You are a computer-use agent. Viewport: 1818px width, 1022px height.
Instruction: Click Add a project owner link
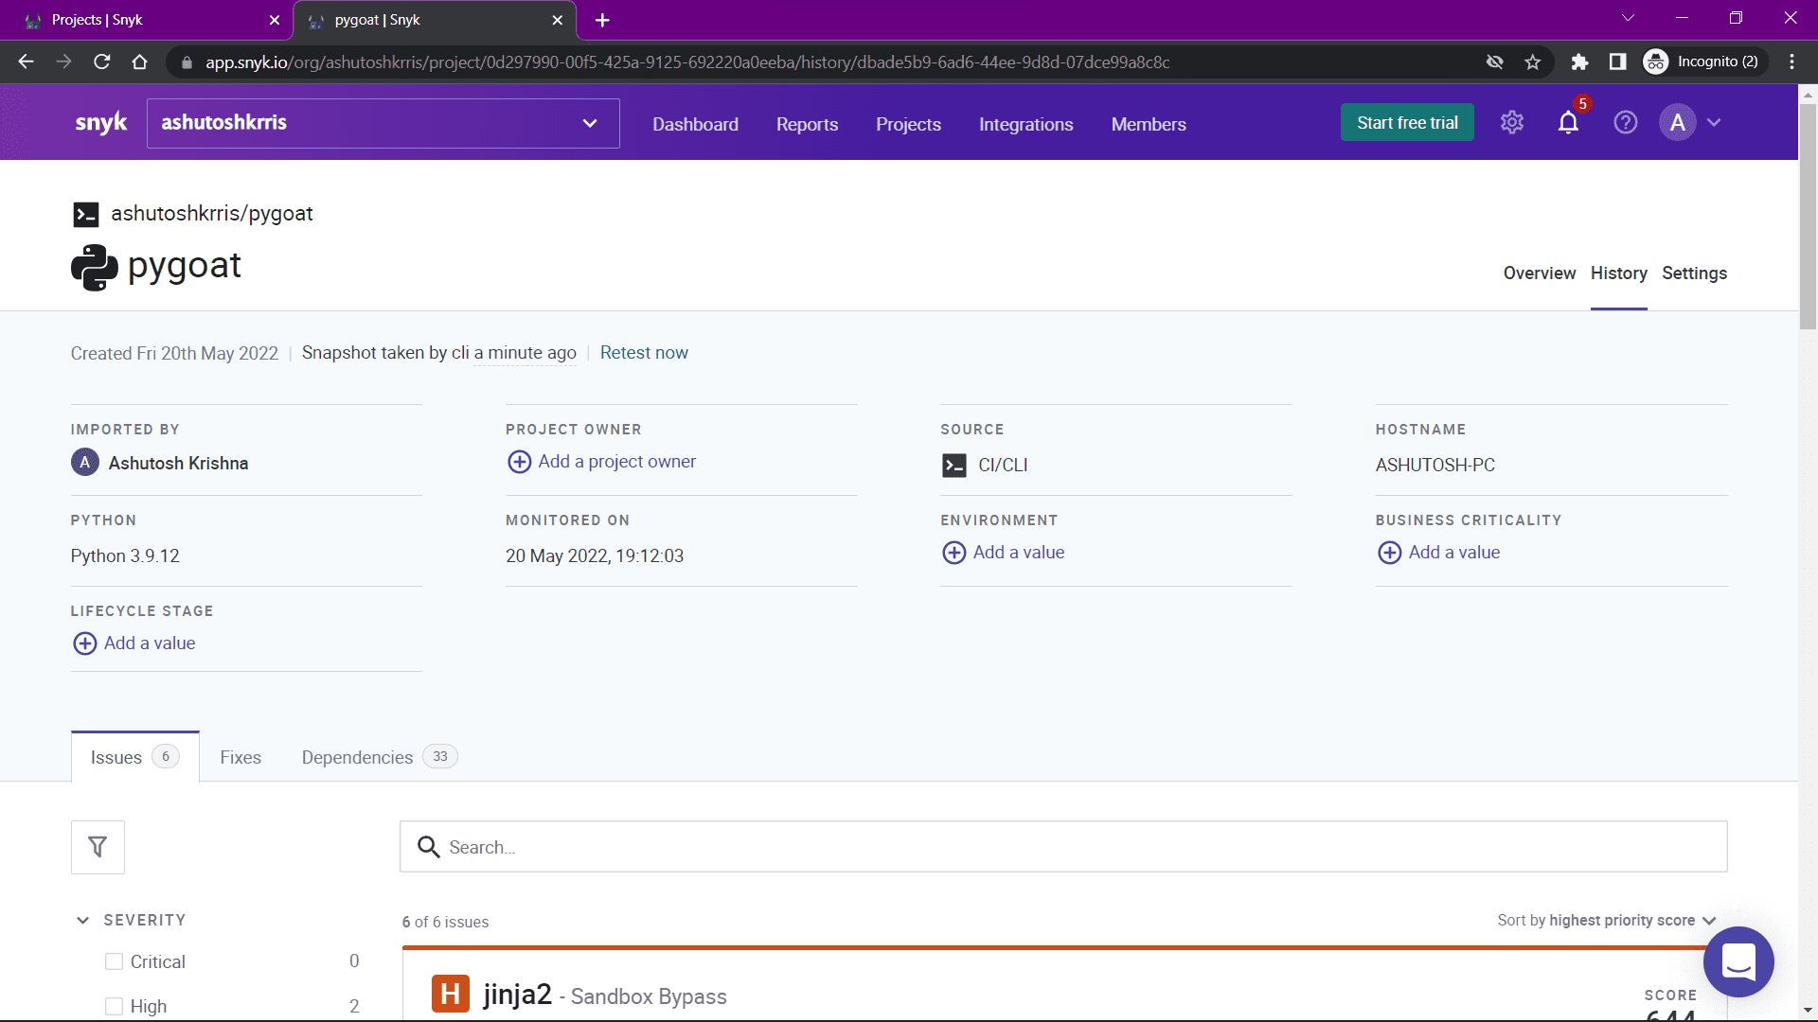coord(616,462)
